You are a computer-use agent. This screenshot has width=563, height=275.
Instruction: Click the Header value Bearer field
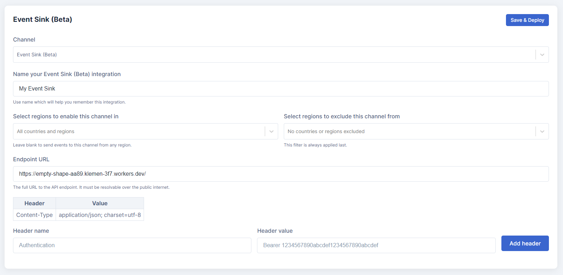[376, 245]
